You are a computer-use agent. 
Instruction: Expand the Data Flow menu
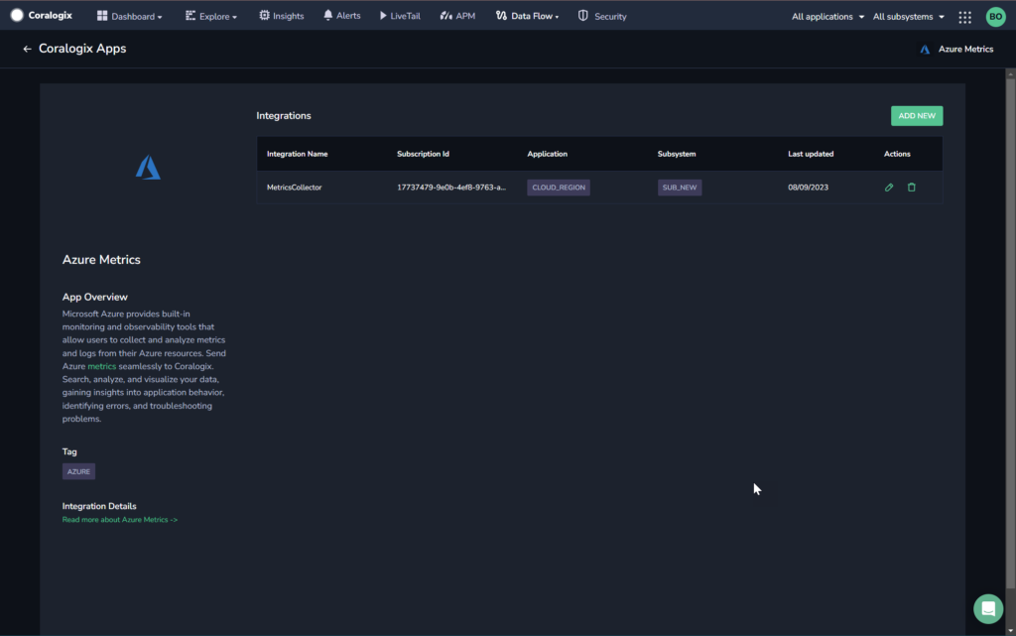pyautogui.click(x=527, y=16)
